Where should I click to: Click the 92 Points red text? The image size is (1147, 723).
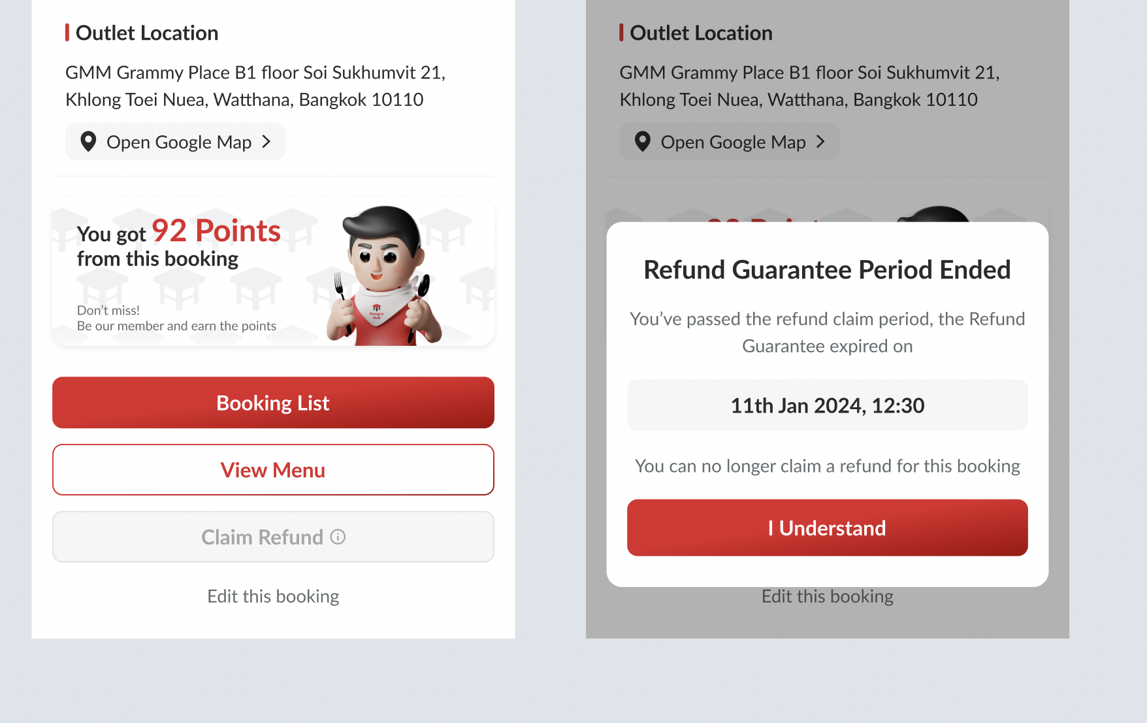coord(216,231)
